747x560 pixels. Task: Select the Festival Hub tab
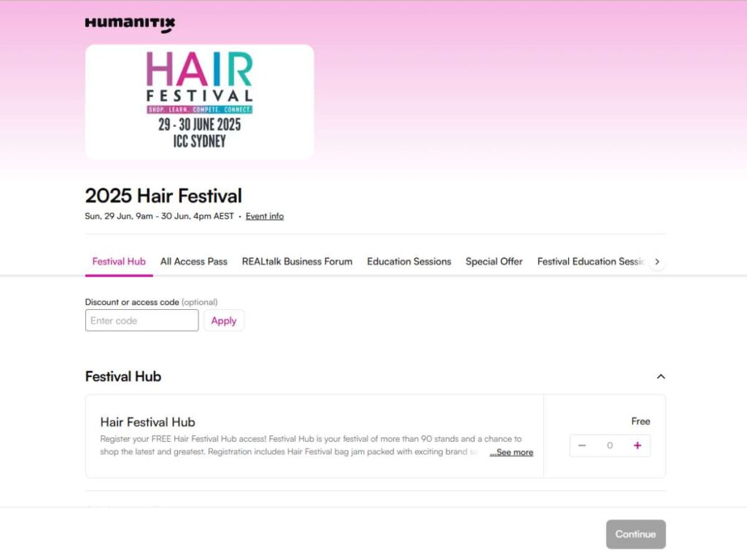[119, 262]
